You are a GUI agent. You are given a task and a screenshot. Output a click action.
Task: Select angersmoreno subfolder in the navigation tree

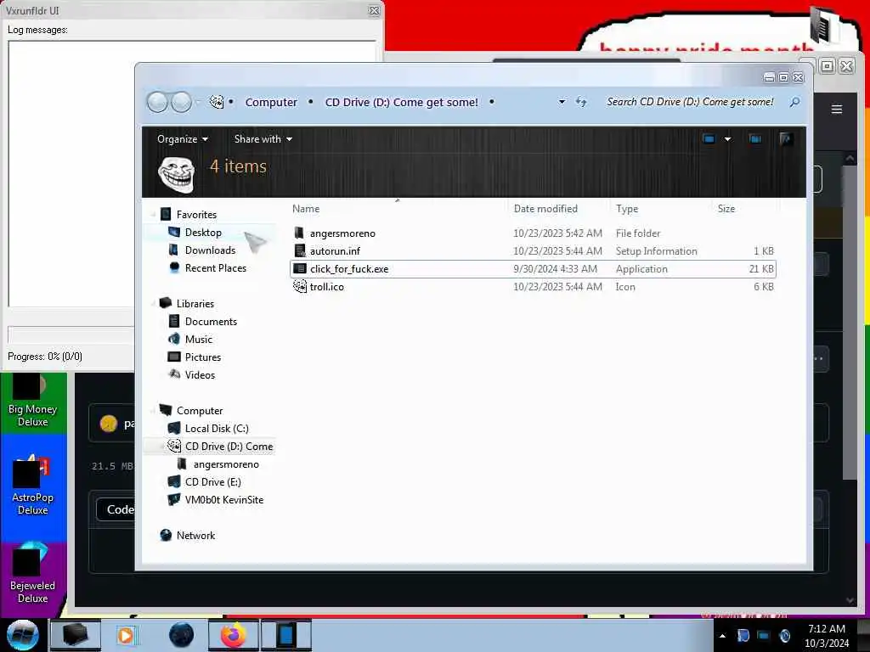pyautogui.click(x=226, y=464)
